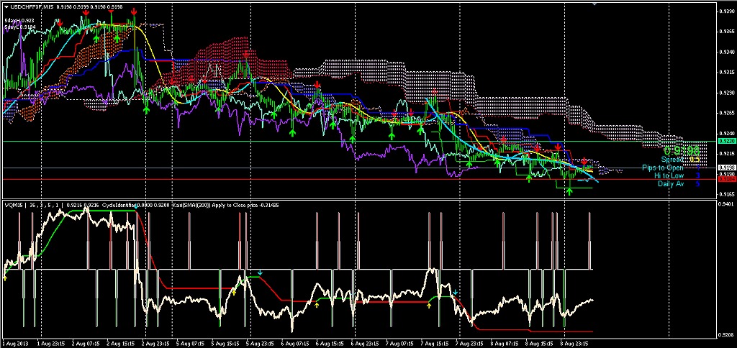Click the white 0.9198 current price tag on axis
Screen dimensions: 737x348
[725, 168]
